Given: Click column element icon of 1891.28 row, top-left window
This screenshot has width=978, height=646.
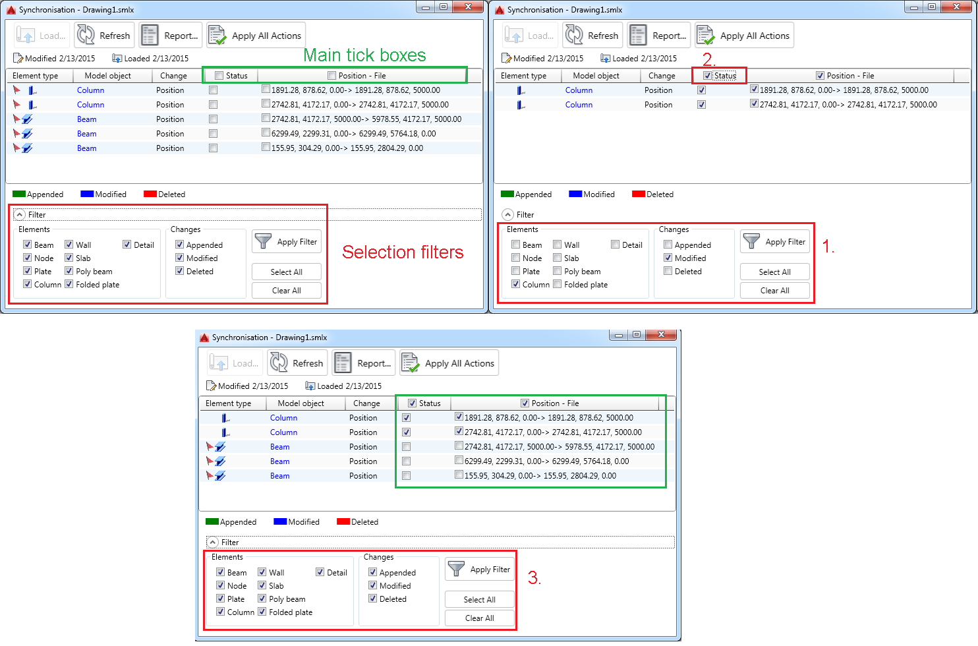Looking at the screenshot, I should 32,90.
